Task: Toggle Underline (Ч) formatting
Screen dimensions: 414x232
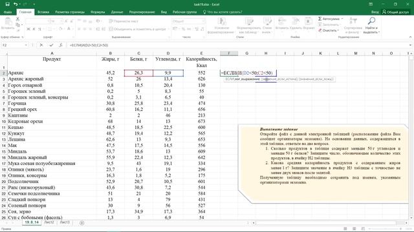Action: point(39,29)
